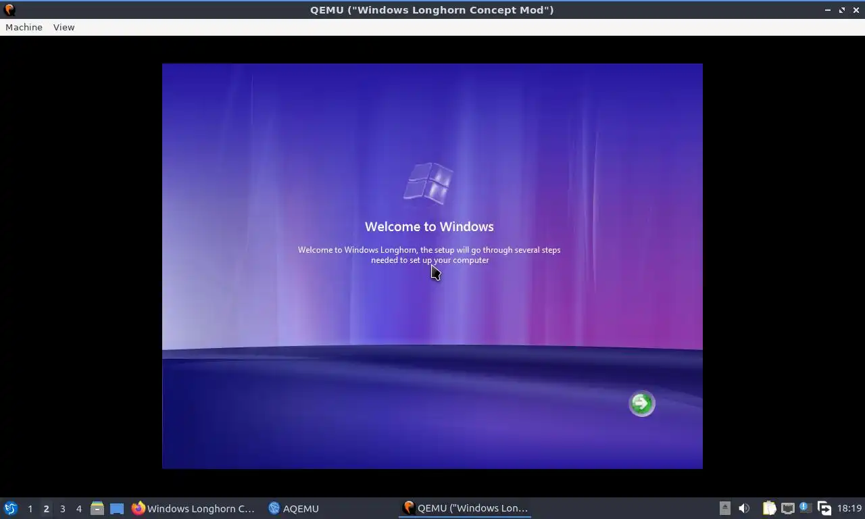Click the blue show desktop icon

(x=117, y=508)
